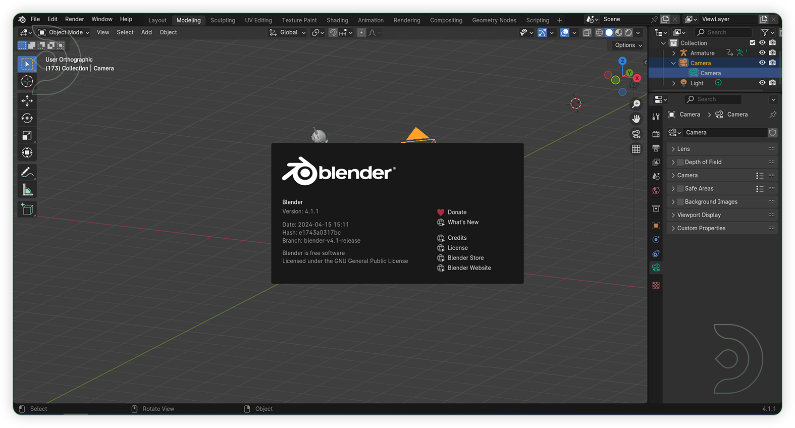Image resolution: width=795 pixels, height=428 pixels.
Task: Pin the properties editor context
Action: (x=773, y=115)
